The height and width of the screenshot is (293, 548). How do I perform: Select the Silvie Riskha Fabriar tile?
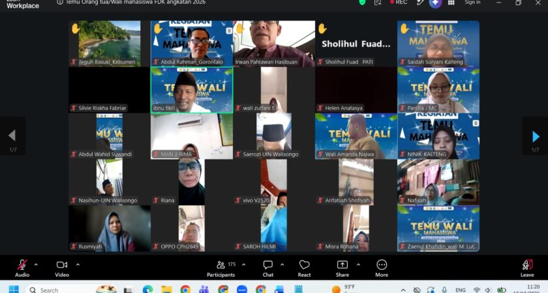[110, 90]
